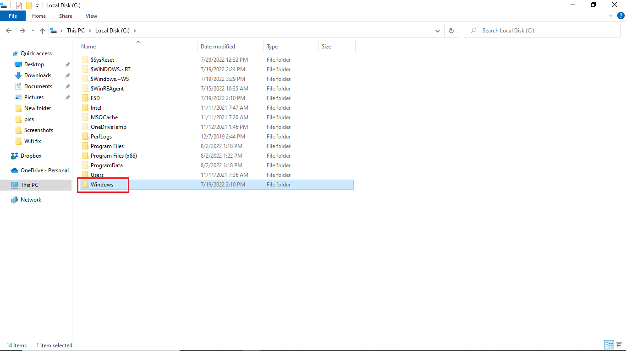Viewport: 626px width, 351px height.
Task: Open Desktop in Quick access
Action: pyautogui.click(x=34, y=64)
